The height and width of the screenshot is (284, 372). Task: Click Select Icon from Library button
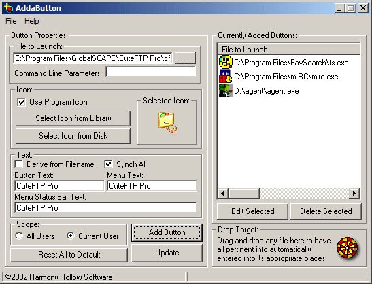point(73,118)
